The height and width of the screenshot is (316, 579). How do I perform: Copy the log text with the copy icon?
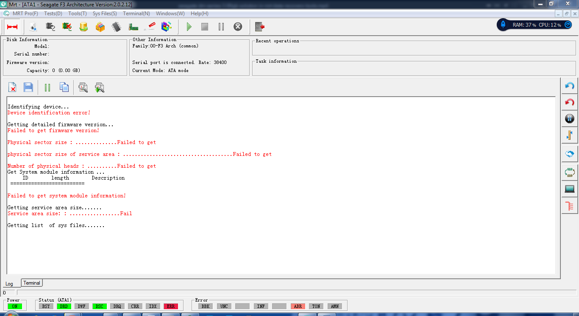64,88
